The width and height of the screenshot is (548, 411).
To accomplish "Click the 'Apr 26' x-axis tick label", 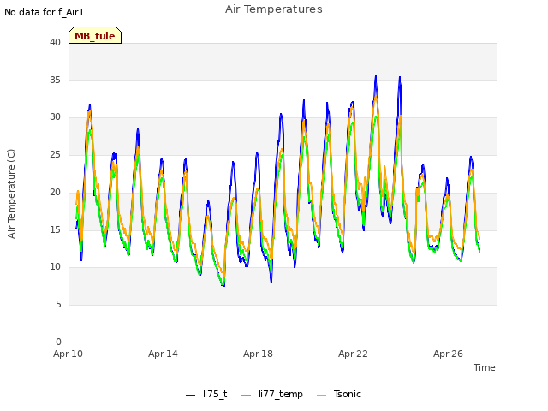I will 448,354.
